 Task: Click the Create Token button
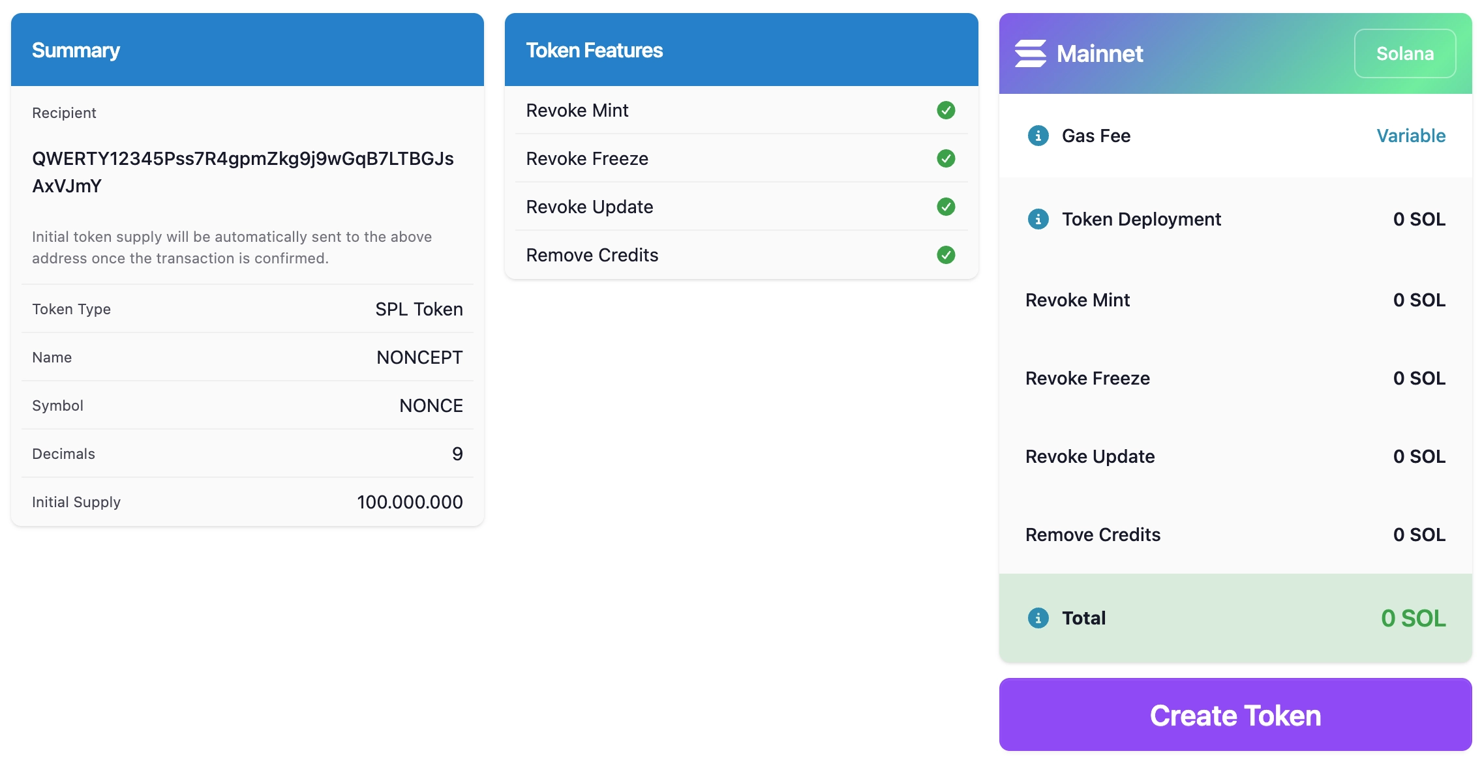pyautogui.click(x=1235, y=714)
